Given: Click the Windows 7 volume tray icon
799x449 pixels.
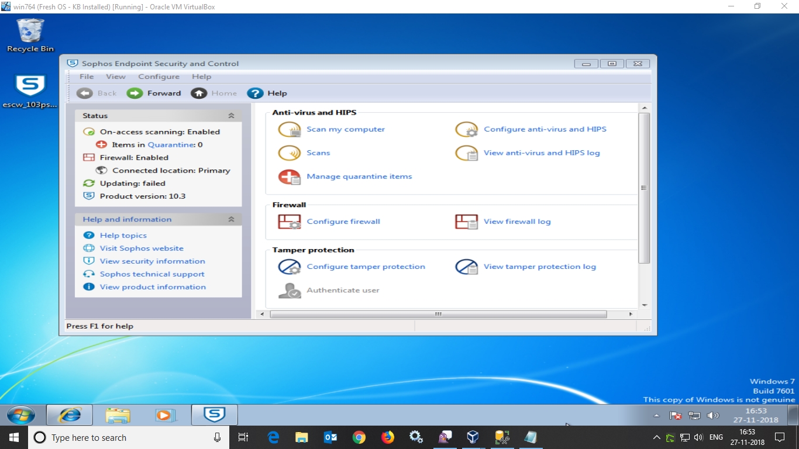Looking at the screenshot, I should 712,416.
